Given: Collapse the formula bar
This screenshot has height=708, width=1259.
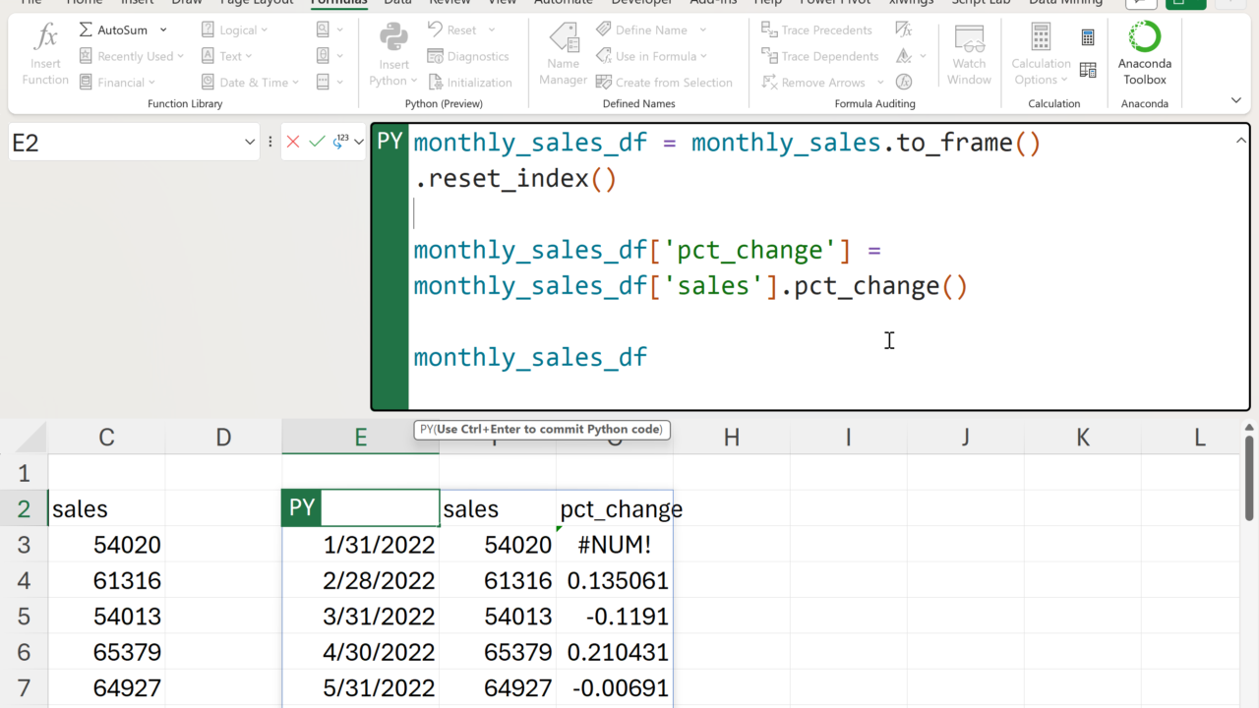Looking at the screenshot, I should pos(1240,142).
